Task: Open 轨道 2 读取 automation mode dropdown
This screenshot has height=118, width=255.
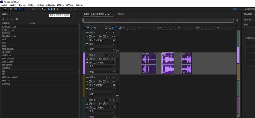Action: pyautogui.click(x=102, y=72)
